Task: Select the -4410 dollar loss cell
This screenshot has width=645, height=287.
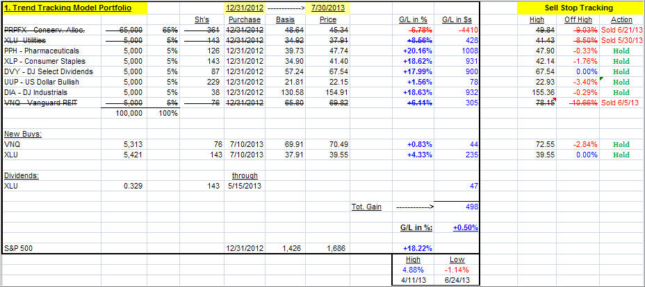Action: (457, 30)
